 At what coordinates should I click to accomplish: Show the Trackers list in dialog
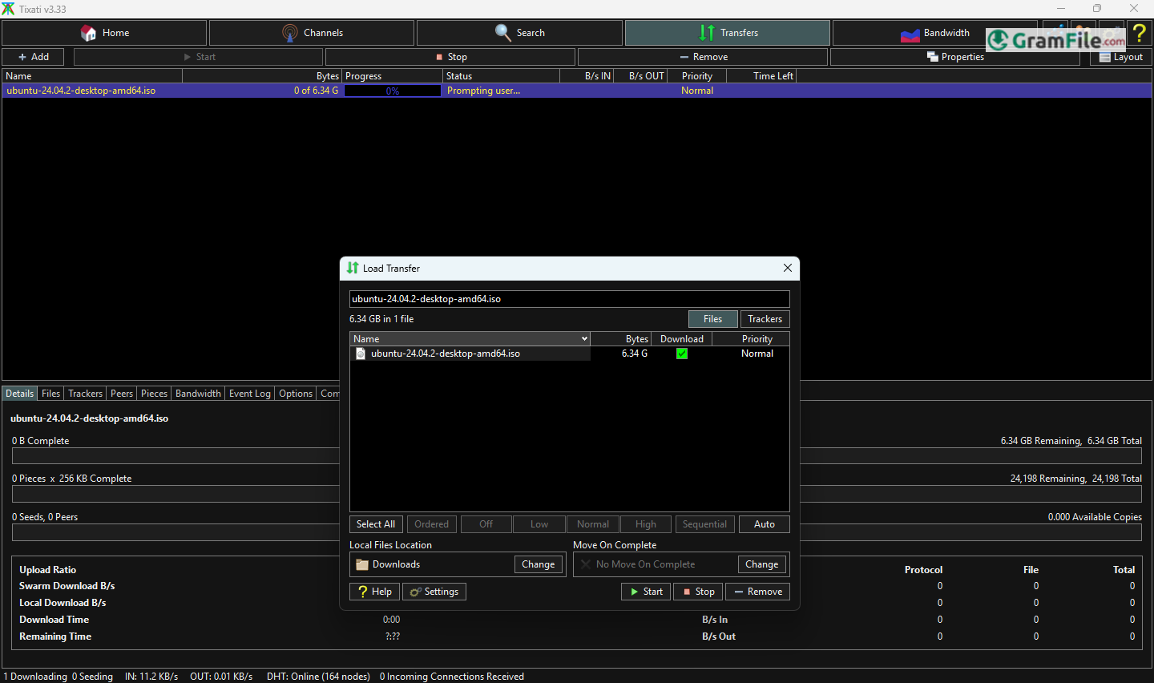coord(765,319)
